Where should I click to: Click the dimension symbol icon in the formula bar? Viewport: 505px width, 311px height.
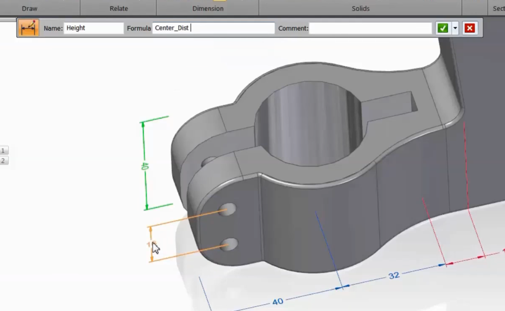point(28,28)
